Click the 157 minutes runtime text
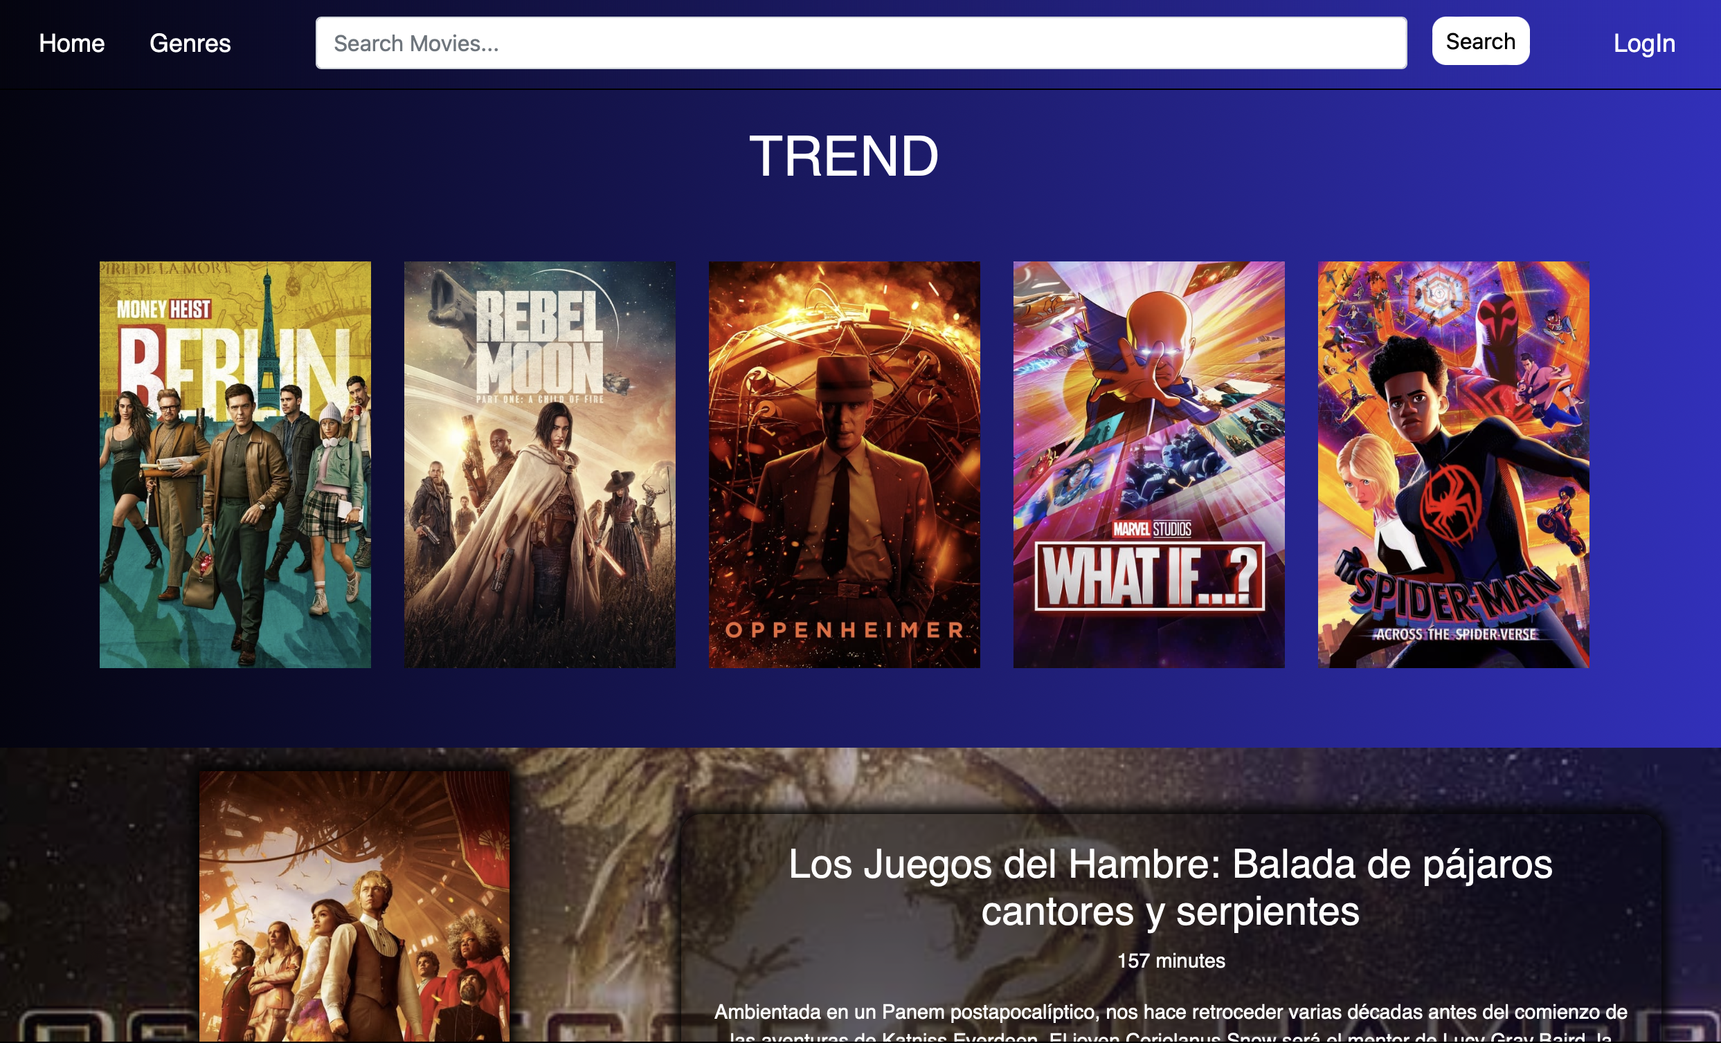 click(1171, 961)
